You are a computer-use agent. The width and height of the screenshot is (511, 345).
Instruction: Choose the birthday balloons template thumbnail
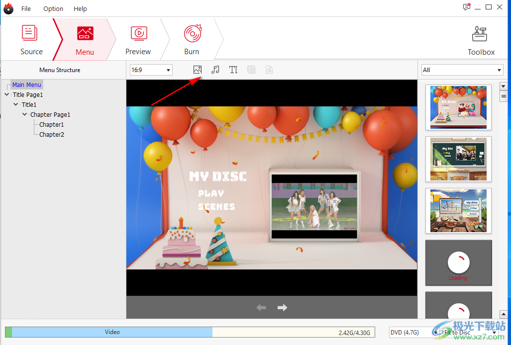click(458, 107)
